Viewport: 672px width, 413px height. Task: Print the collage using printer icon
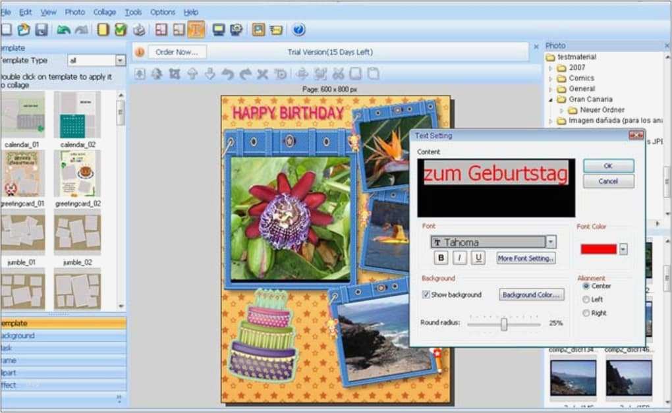pos(139,30)
